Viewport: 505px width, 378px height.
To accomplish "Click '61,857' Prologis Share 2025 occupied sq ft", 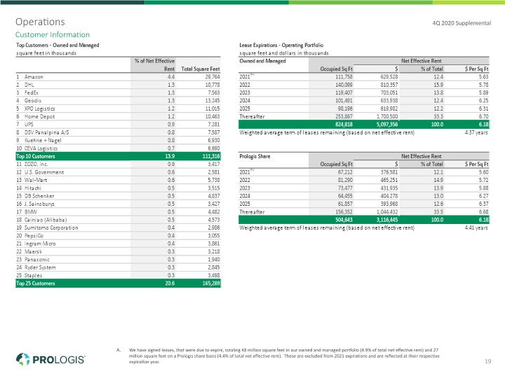I will [x=345, y=204].
